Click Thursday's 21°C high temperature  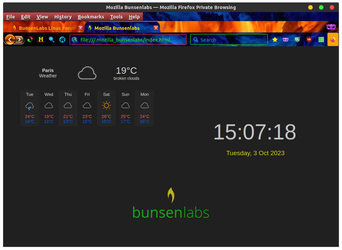tap(68, 117)
